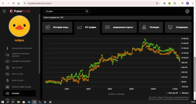Open the Windows Start menu

[2, 102]
